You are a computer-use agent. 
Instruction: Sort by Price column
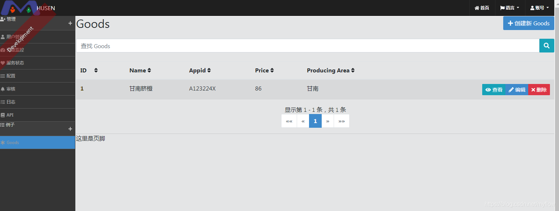click(264, 71)
